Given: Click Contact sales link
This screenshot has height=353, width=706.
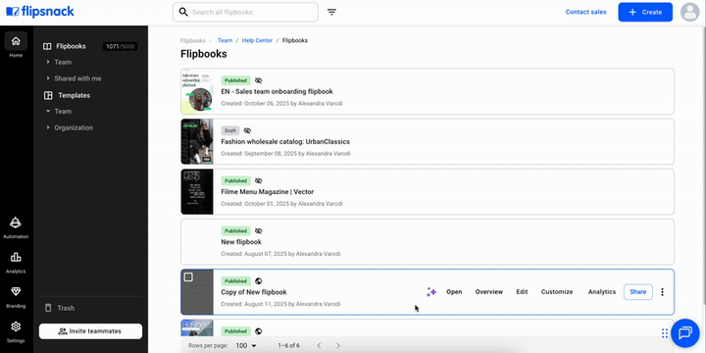Looking at the screenshot, I should tap(585, 12).
